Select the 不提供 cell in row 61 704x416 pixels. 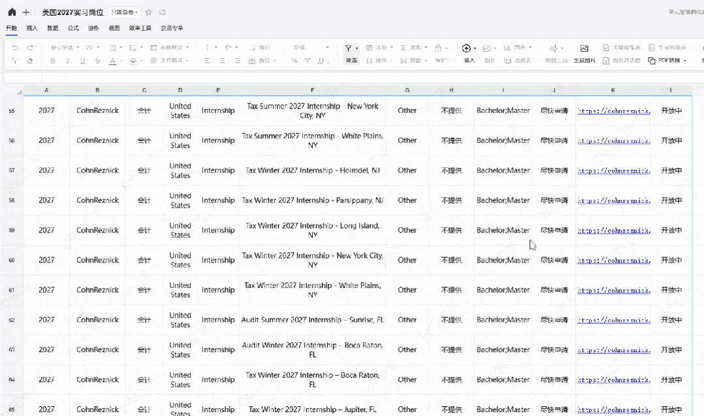(451, 290)
